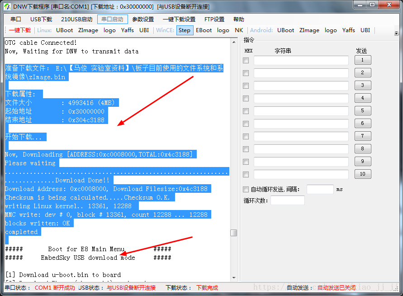
Task: Click send button 5
Action: 363,110
